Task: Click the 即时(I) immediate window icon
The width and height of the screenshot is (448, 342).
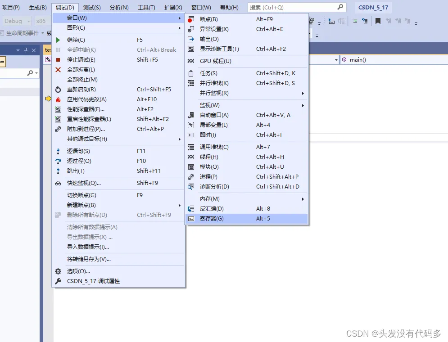Action: coord(191,135)
